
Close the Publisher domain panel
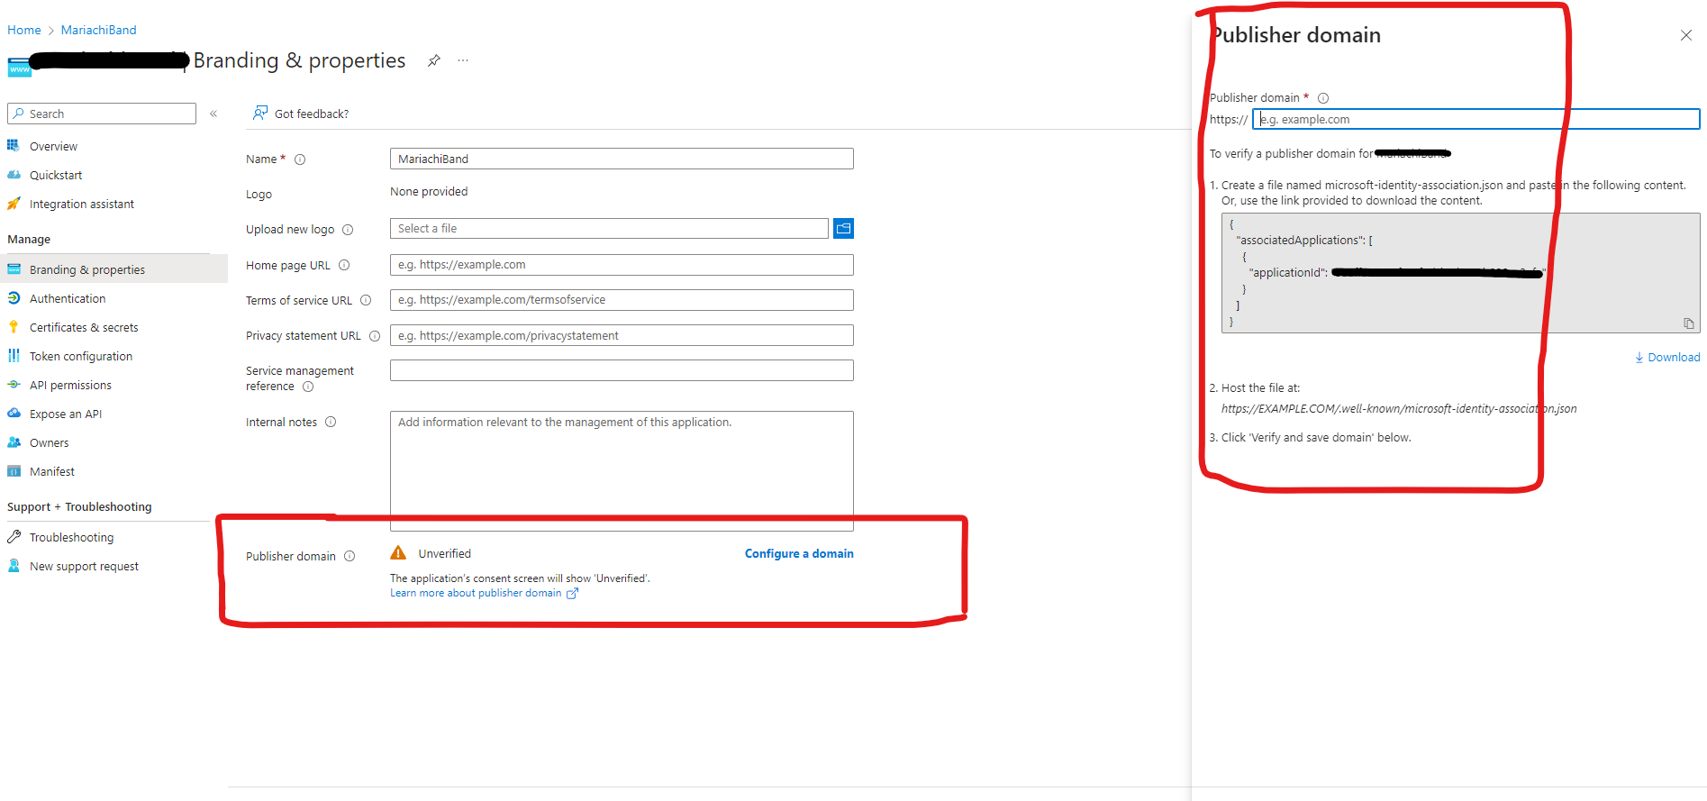(1686, 35)
